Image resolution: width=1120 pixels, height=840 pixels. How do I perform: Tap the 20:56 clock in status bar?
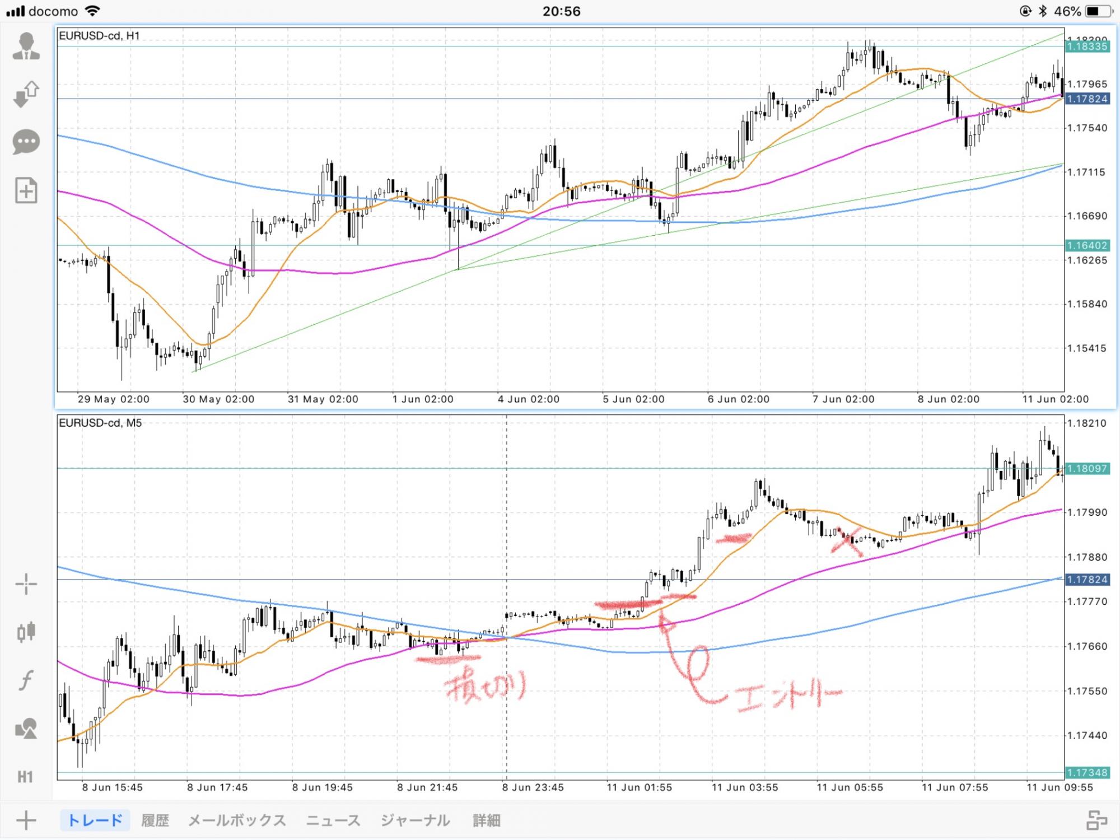pos(561,11)
